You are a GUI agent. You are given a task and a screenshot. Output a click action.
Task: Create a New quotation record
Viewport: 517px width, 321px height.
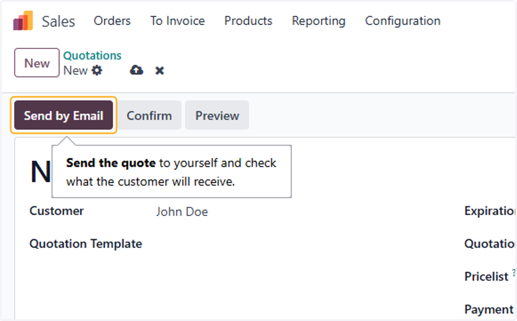(37, 63)
